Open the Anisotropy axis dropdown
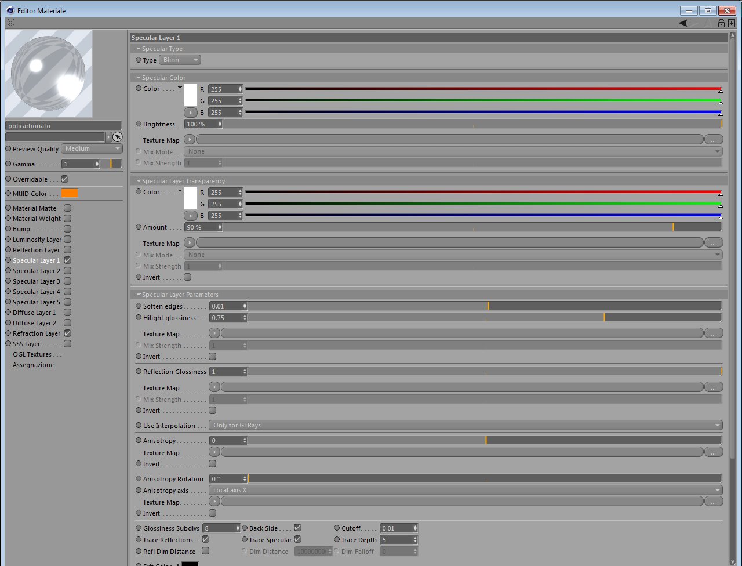 coord(465,490)
